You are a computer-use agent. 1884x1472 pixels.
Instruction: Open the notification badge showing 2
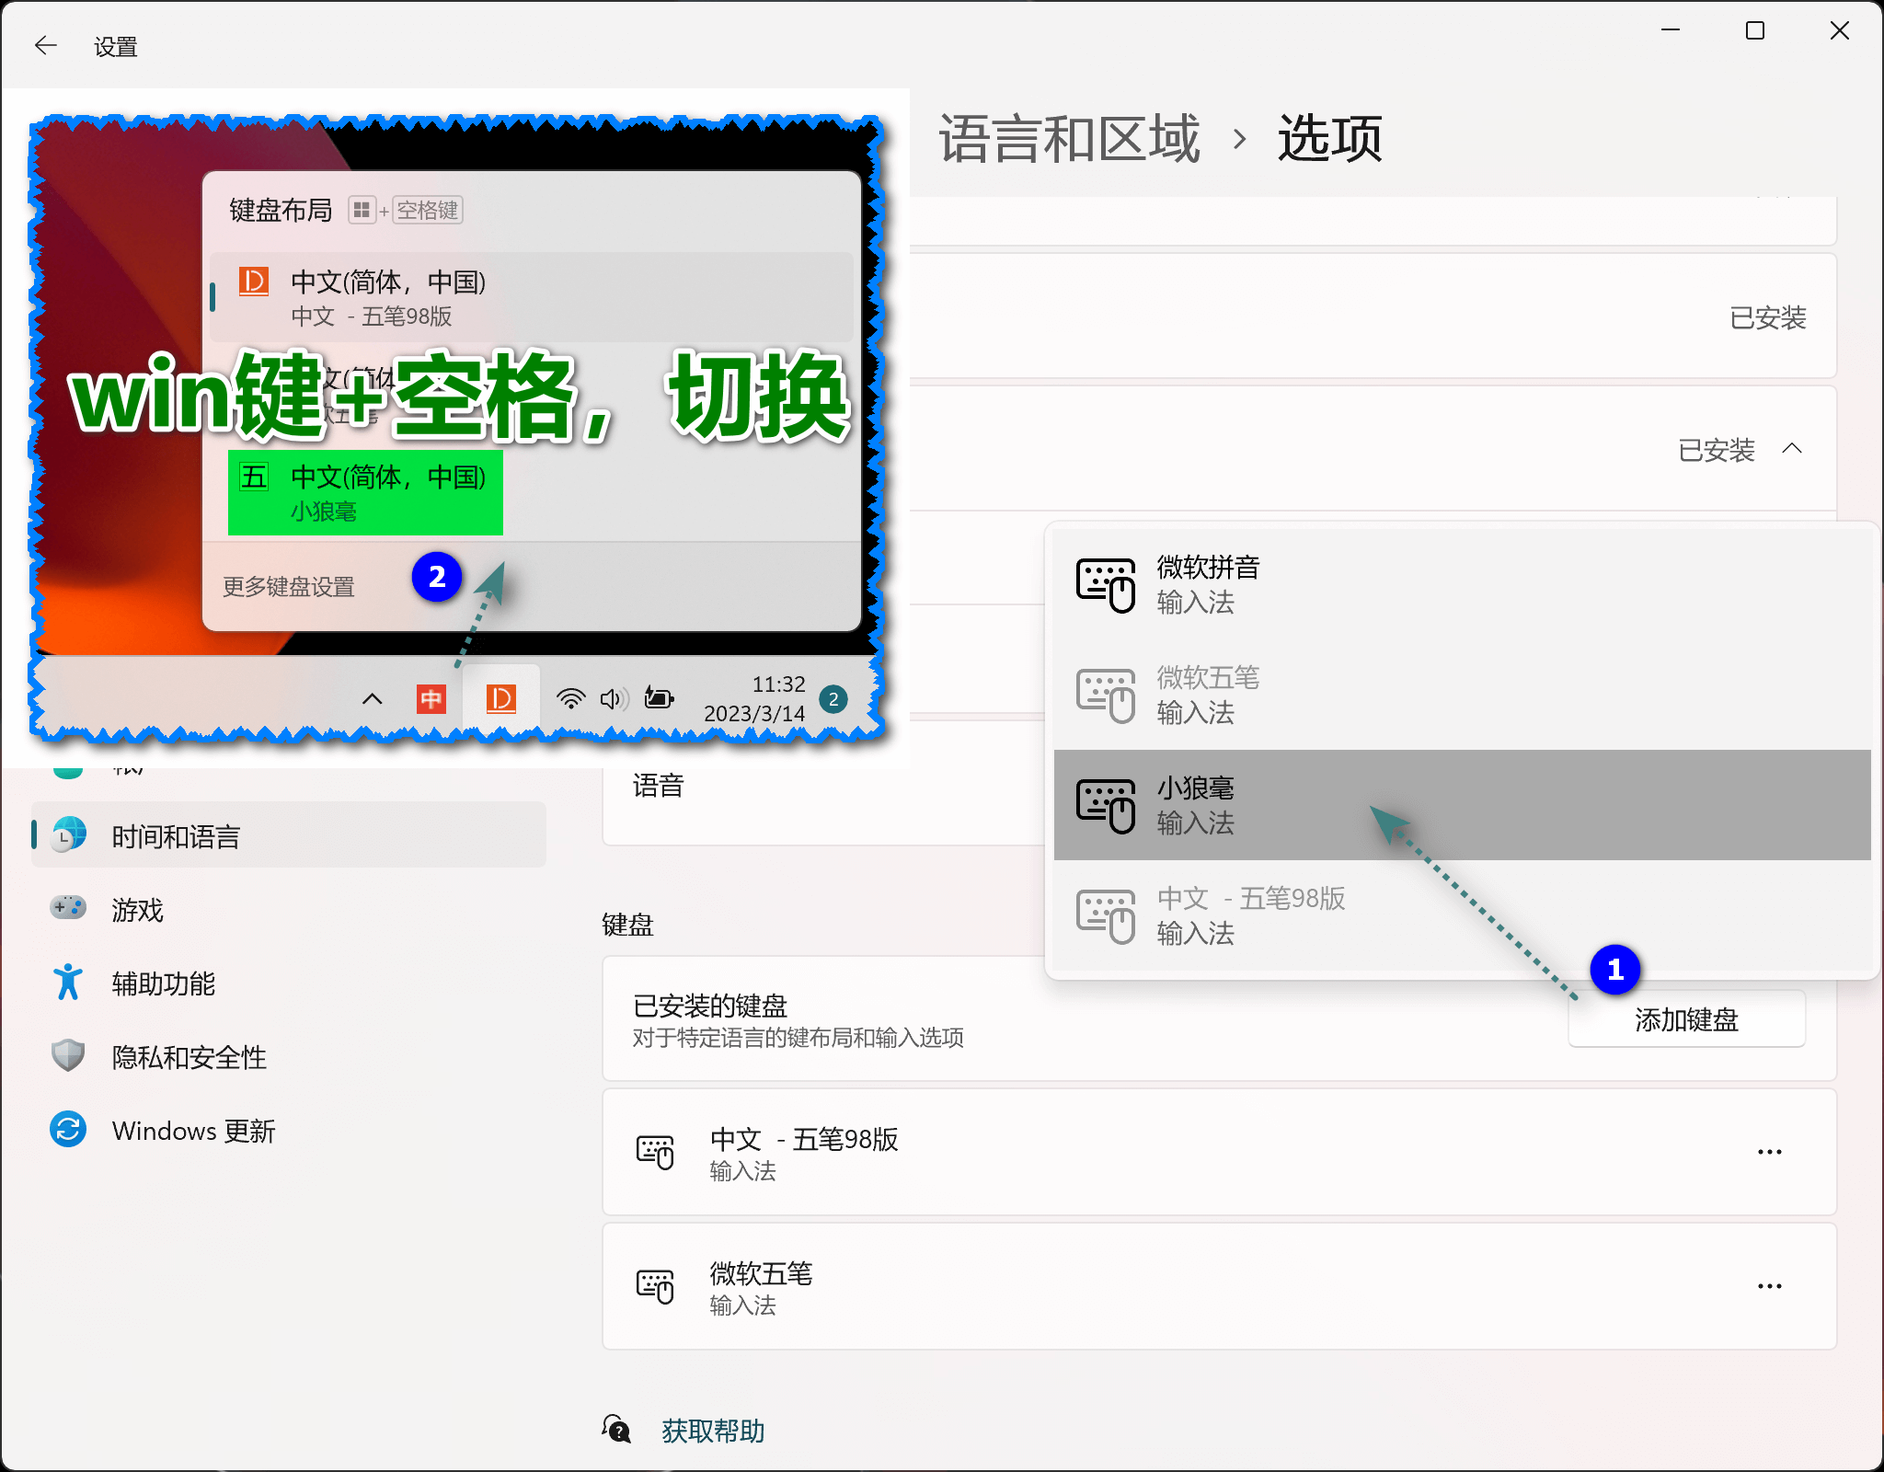[833, 699]
